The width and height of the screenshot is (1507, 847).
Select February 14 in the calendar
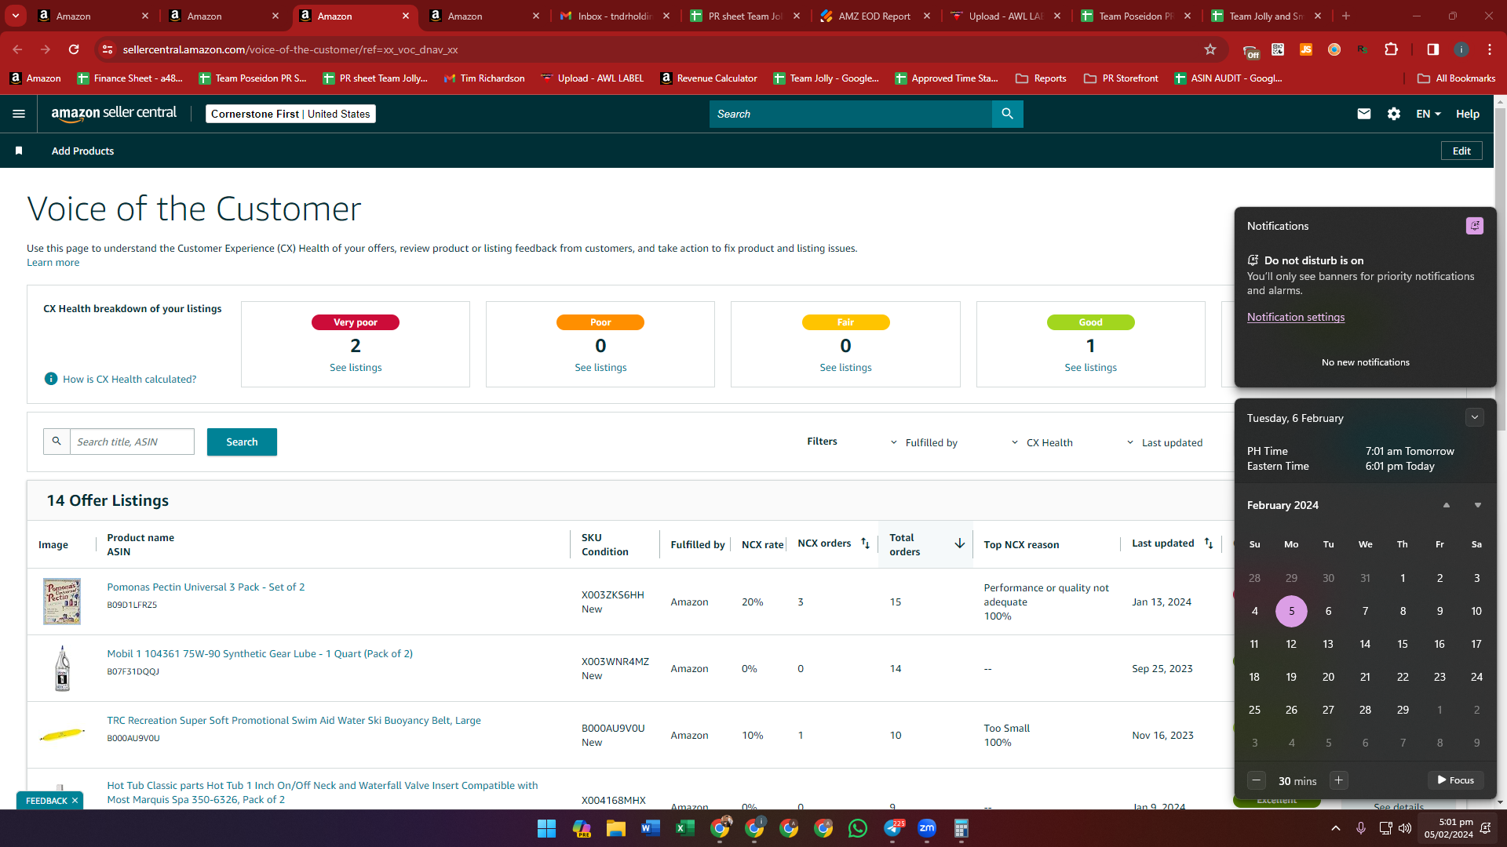pyautogui.click(x=1365, y=644)
